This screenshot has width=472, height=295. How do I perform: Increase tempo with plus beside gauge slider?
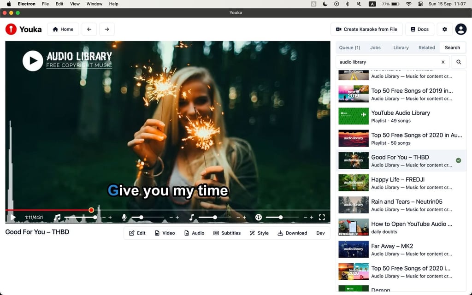(x=312, y=218)
